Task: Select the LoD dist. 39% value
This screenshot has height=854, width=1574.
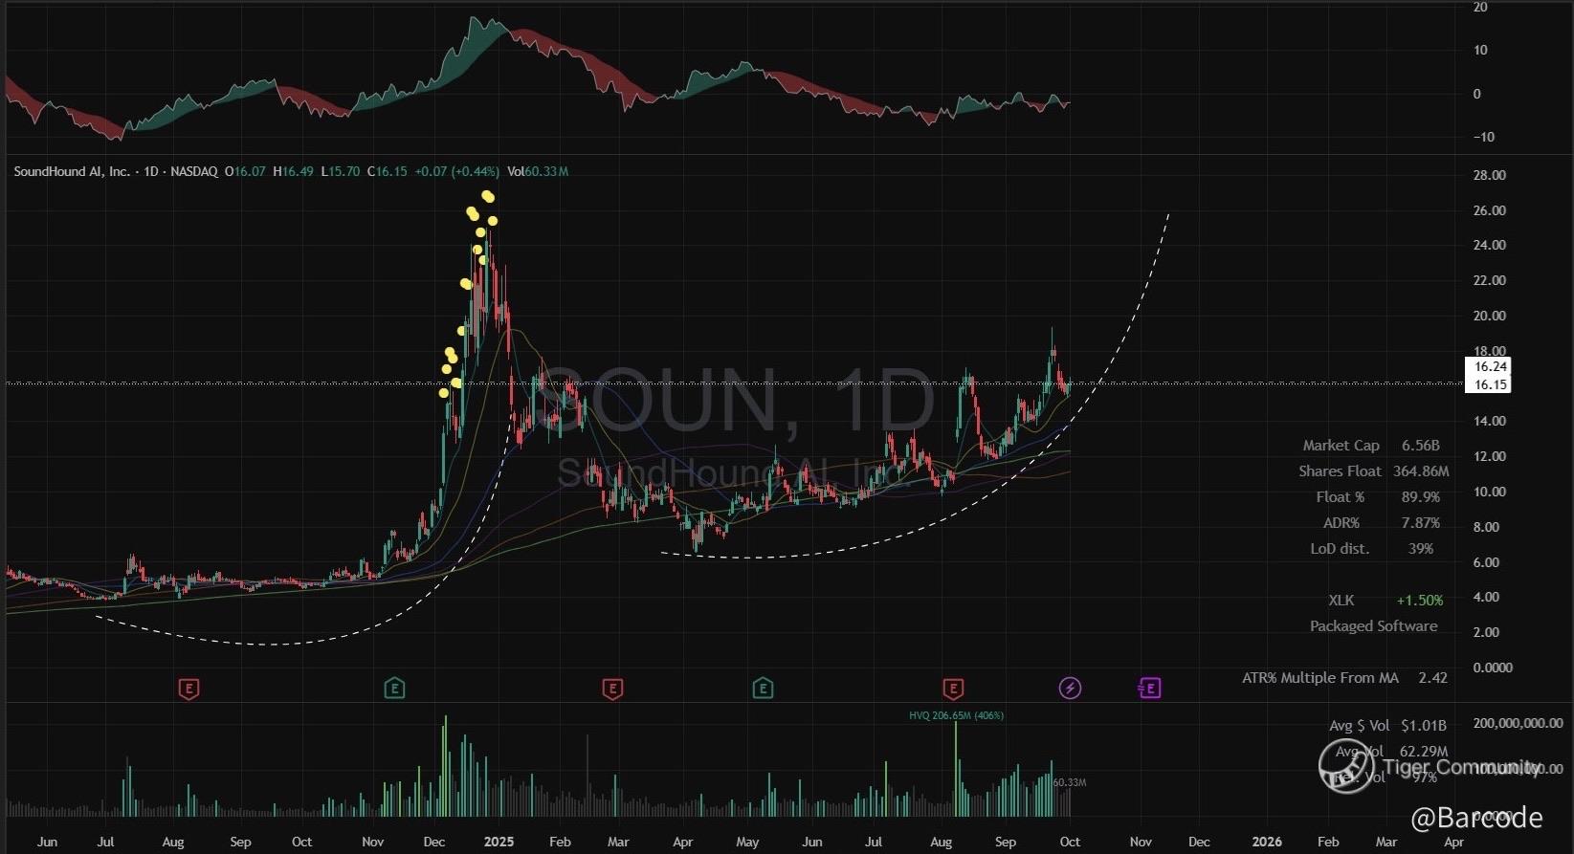Action: [1421, 549]
